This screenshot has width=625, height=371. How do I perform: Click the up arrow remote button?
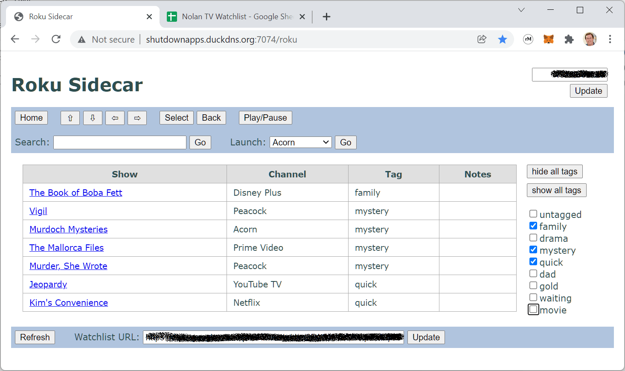70,118
